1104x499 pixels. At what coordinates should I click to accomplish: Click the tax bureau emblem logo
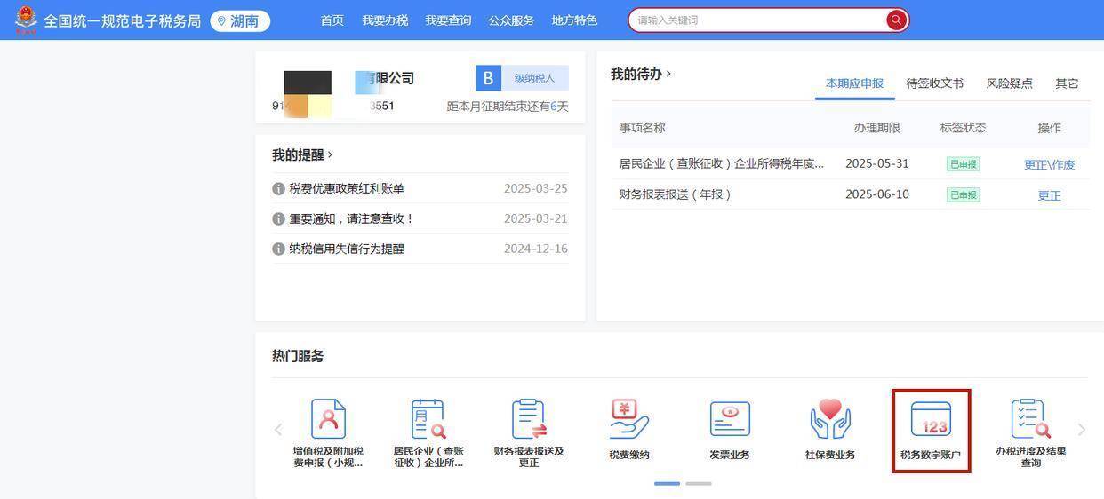pos(26,19)
